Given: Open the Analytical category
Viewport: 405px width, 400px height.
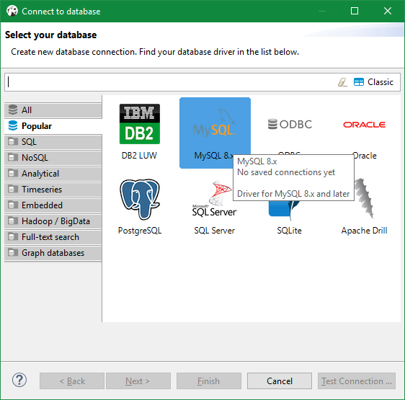Looking at the screenshot, I should (53, 174).
